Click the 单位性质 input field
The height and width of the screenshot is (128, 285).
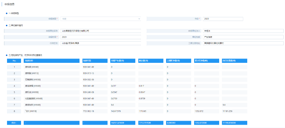coord(243,37)
